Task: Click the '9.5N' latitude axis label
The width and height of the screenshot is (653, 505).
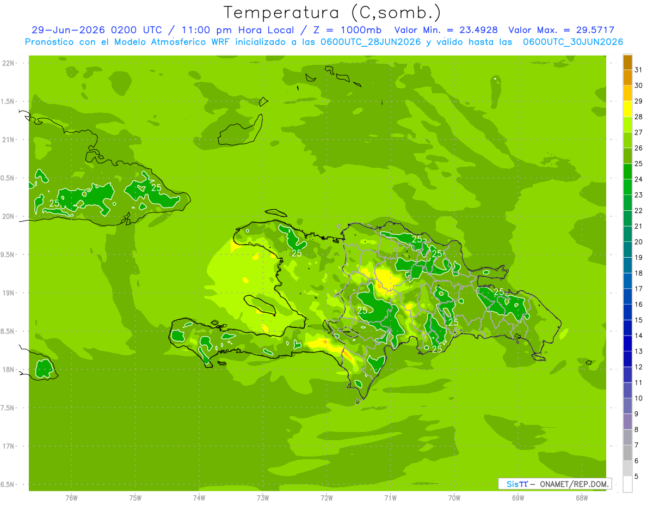Action: (8, 254)
